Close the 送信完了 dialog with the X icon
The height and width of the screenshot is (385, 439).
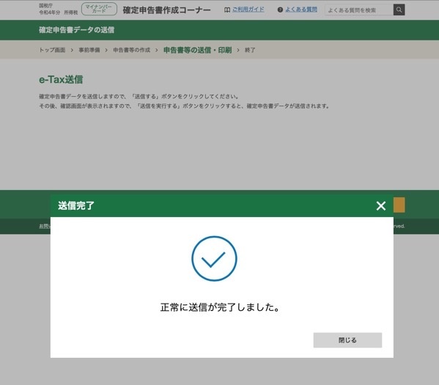pyautogui.click(x=381, y=206)
